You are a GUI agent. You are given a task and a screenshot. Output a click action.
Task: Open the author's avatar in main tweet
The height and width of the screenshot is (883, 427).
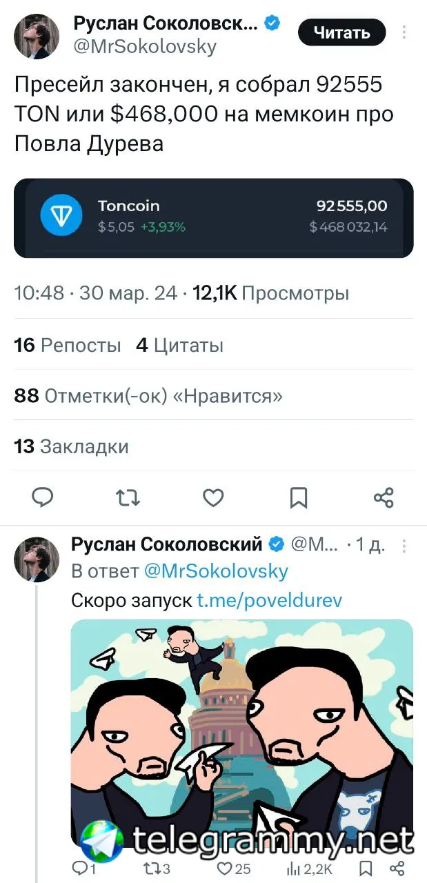pos(37,36)
